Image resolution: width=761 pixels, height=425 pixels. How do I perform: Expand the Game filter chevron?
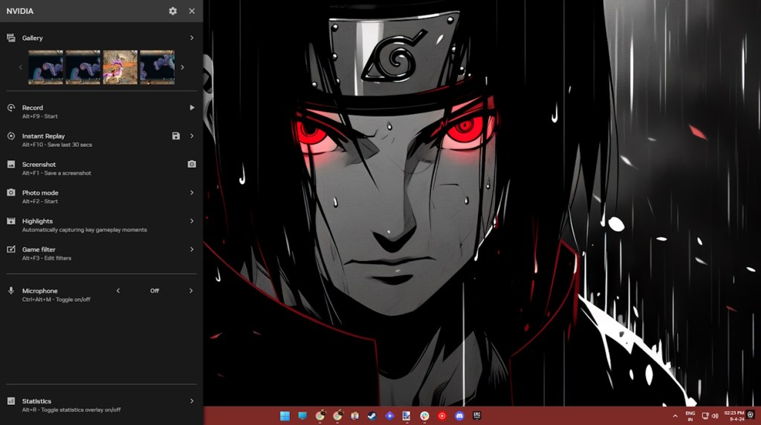pyautogui.click(x=192, y=249)
